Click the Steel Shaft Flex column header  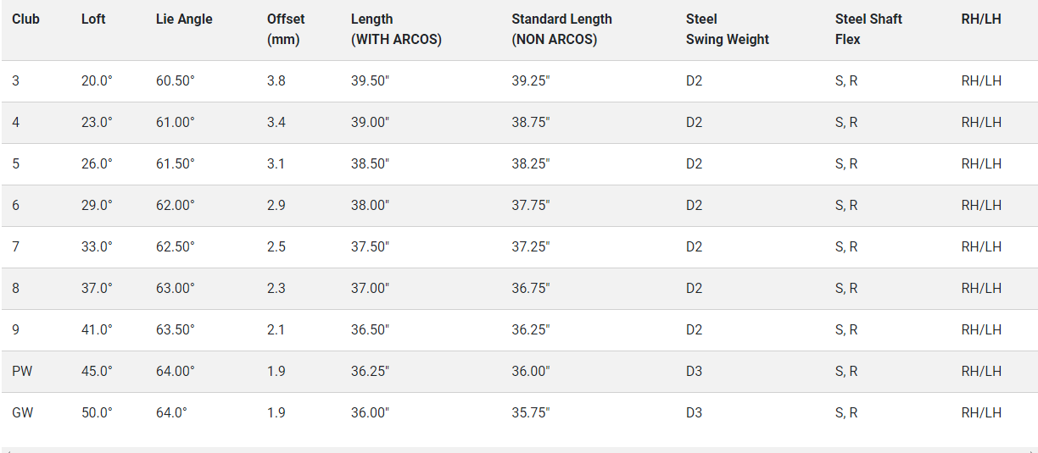[868, 29]
